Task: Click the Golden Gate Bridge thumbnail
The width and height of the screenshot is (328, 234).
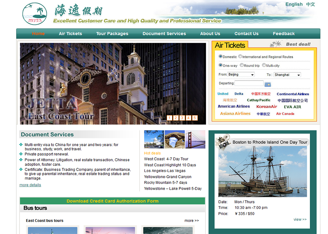Action: pos(195,139)
